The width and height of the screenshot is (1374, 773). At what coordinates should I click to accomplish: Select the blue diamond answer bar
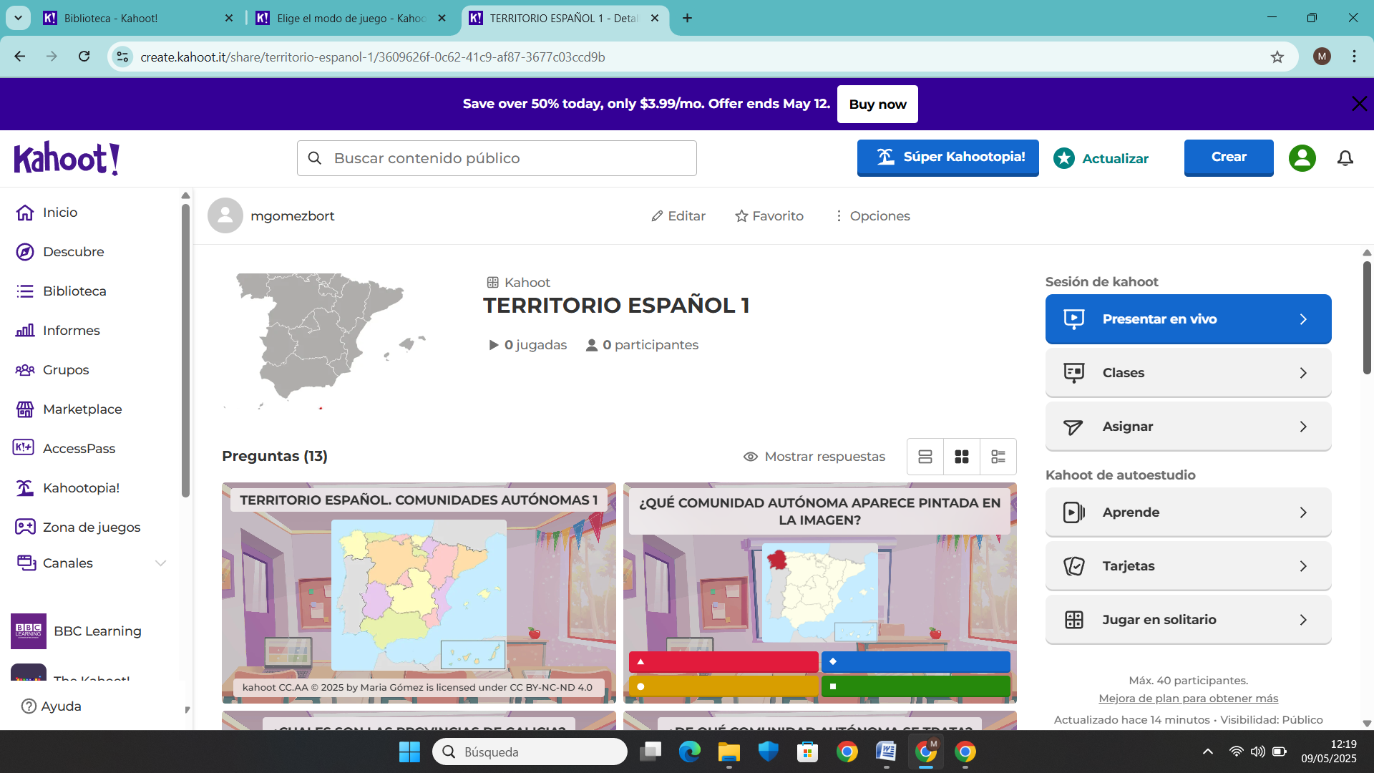pyautogui.click(x=916, y=662)
